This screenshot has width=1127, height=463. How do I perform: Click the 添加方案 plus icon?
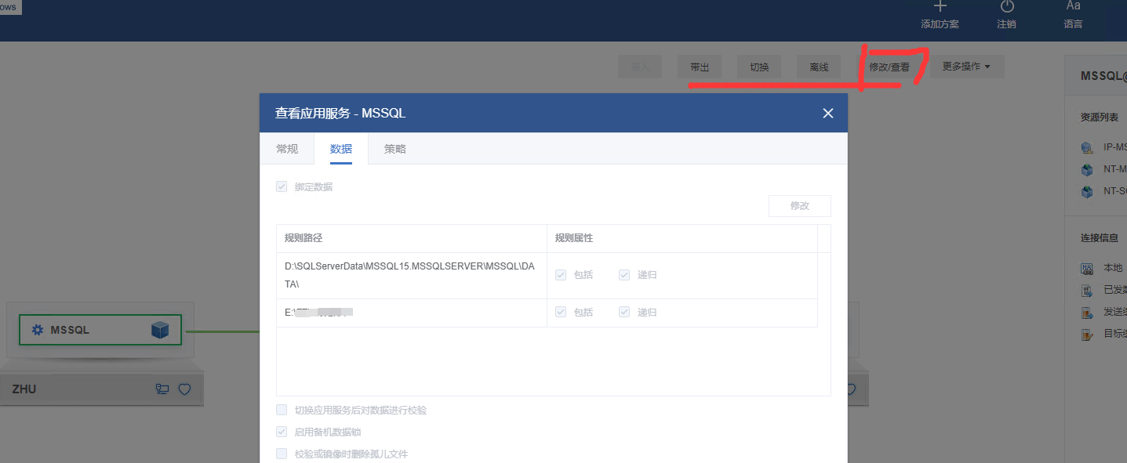tap(940, 7)
